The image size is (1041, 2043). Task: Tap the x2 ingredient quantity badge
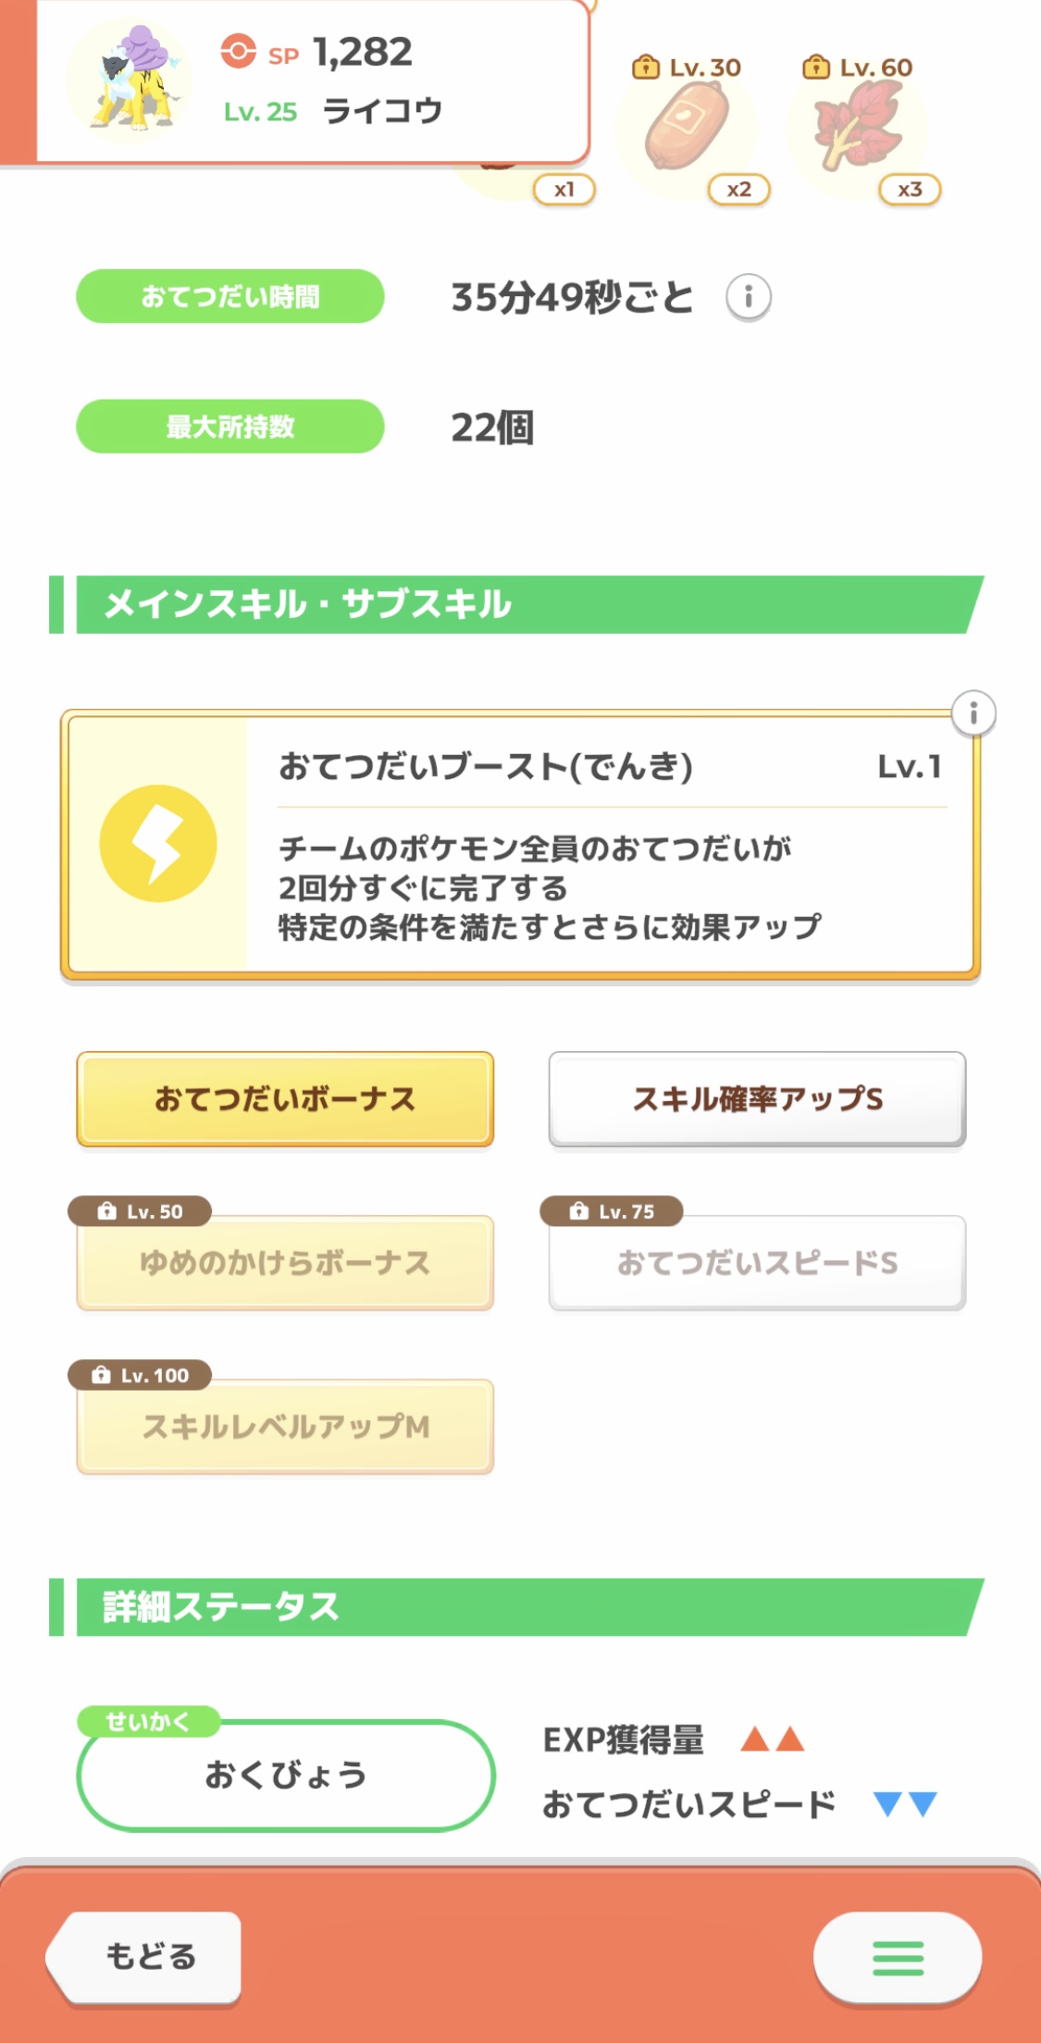738,190
